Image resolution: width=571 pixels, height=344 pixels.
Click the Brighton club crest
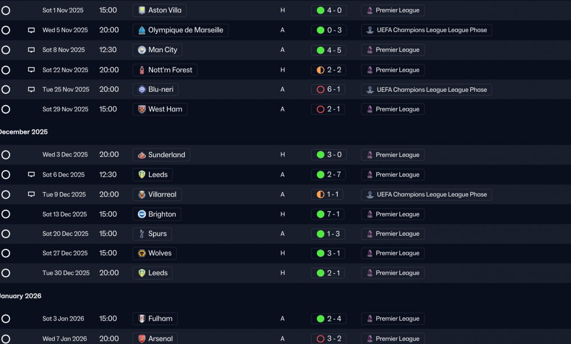tap(142, 214)
